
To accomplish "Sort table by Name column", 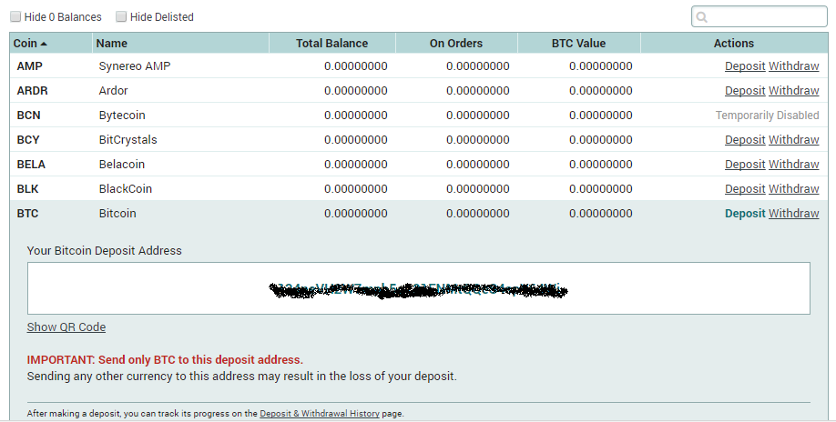I will (x=112, y=43).
